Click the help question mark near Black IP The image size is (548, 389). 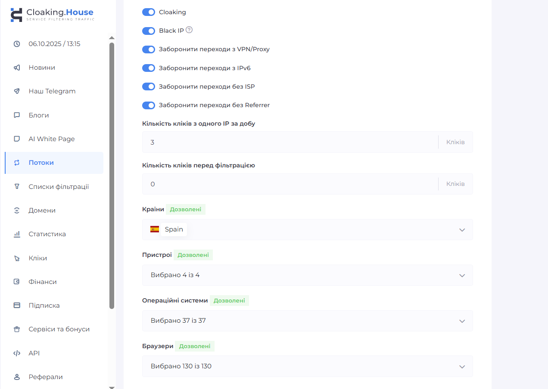tap(189, 30)
